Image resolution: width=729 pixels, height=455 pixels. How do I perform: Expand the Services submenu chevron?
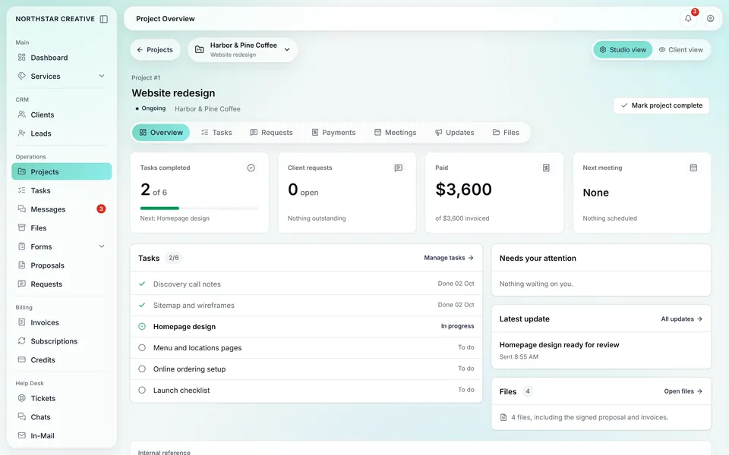[102, 76]
